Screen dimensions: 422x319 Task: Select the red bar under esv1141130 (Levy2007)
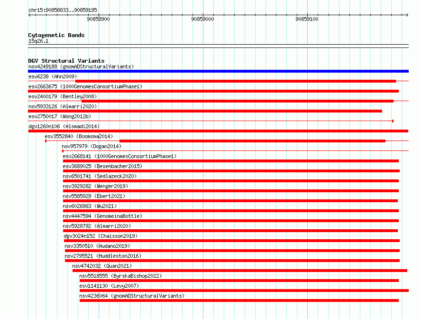[x=244, y=291]
